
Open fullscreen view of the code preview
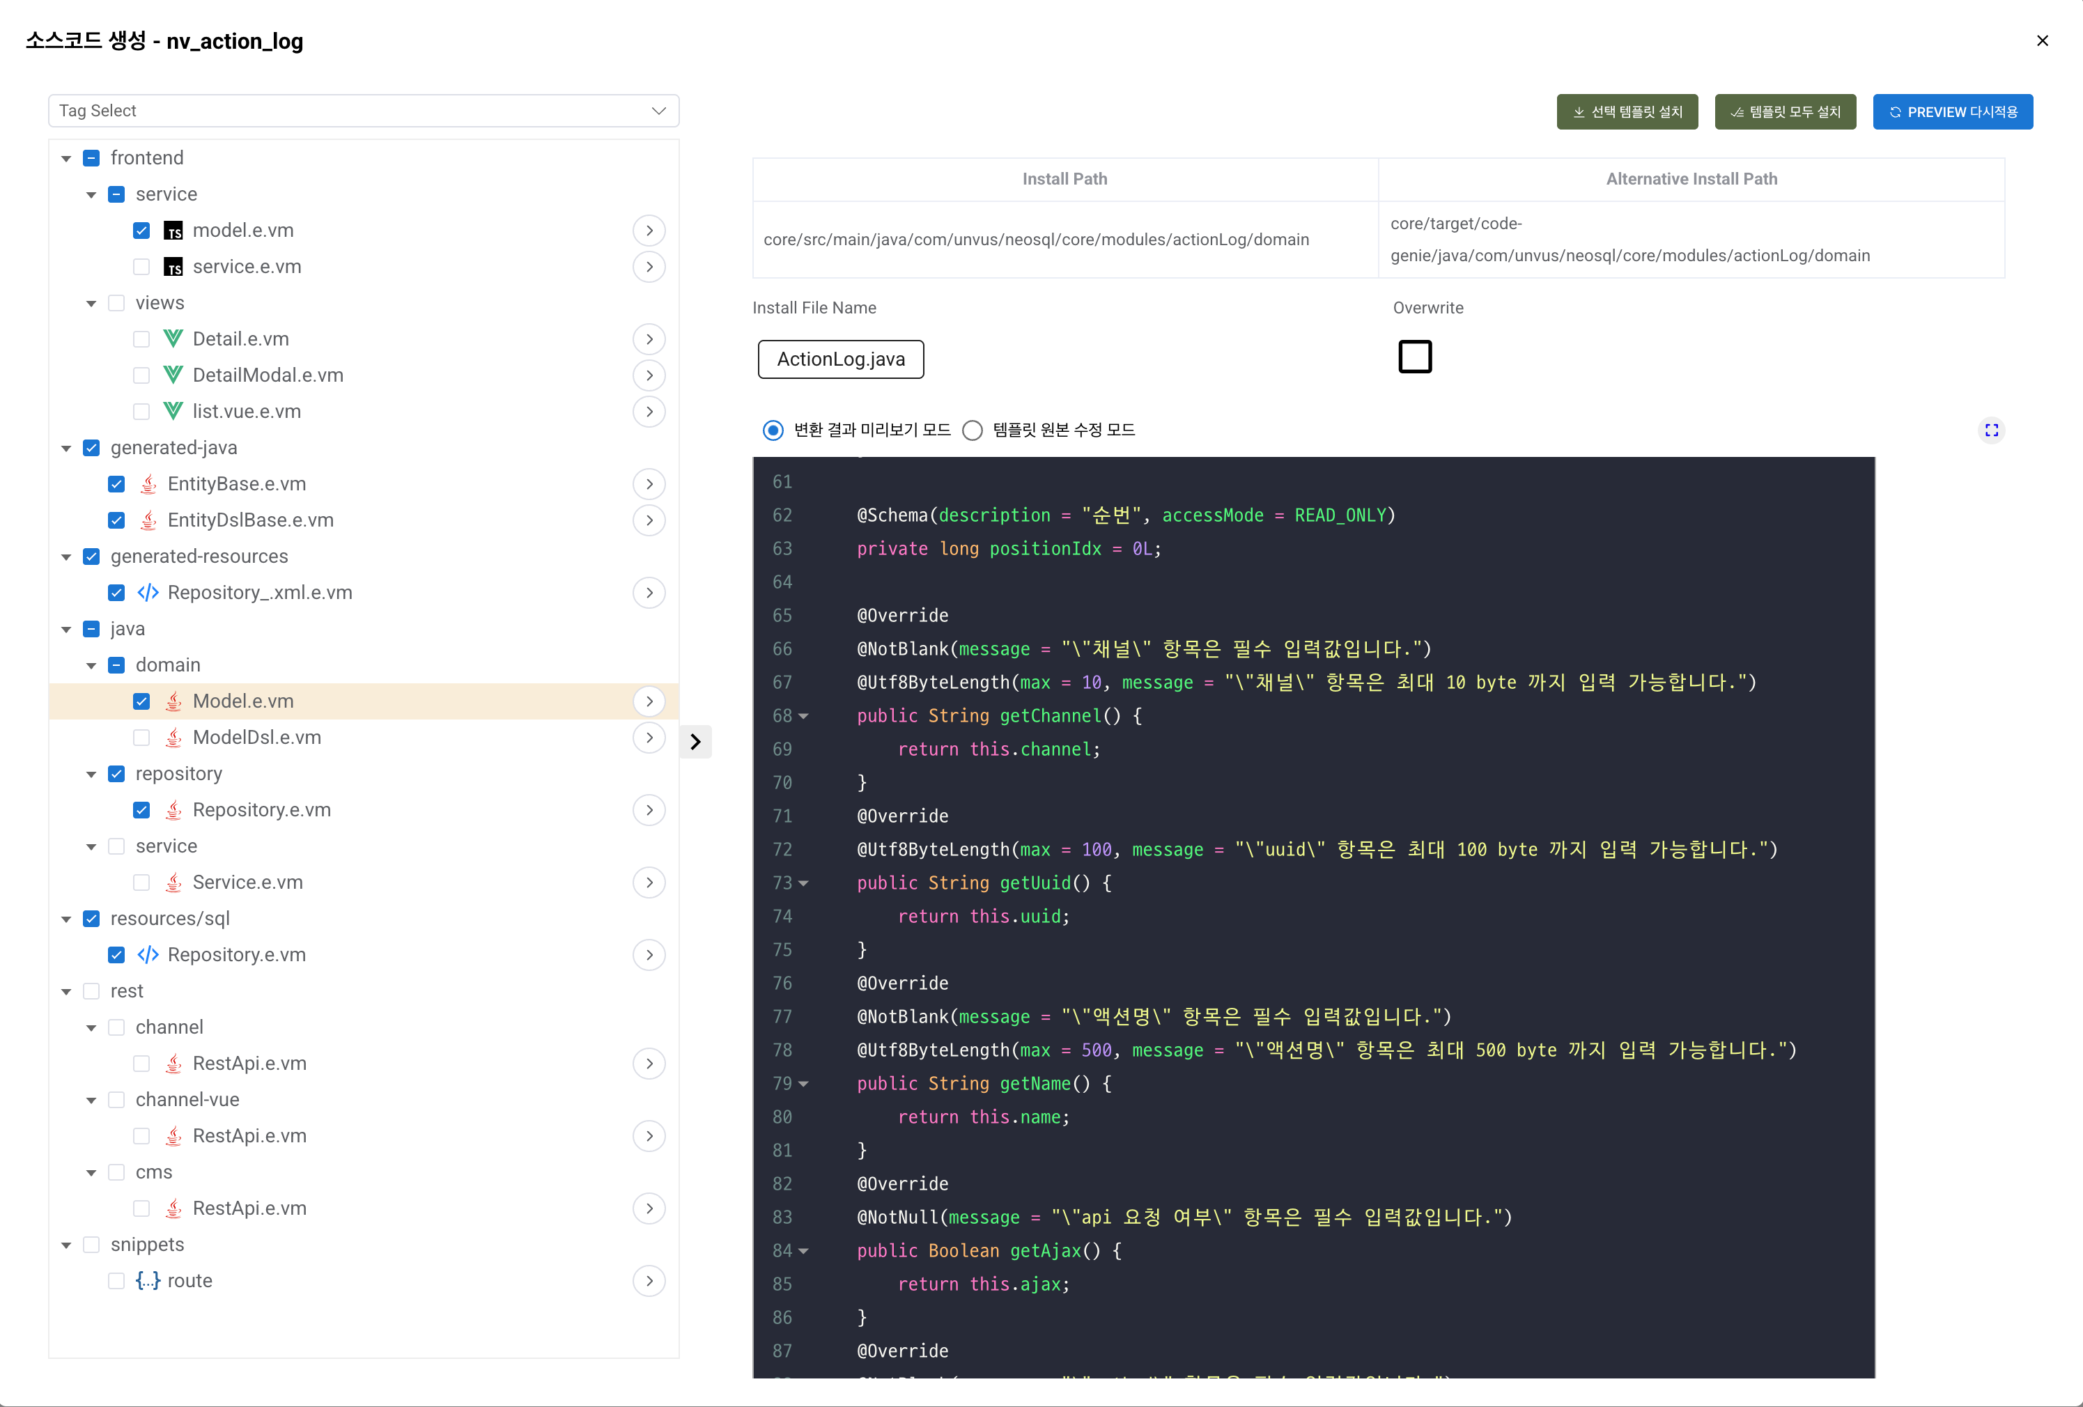1992,430
